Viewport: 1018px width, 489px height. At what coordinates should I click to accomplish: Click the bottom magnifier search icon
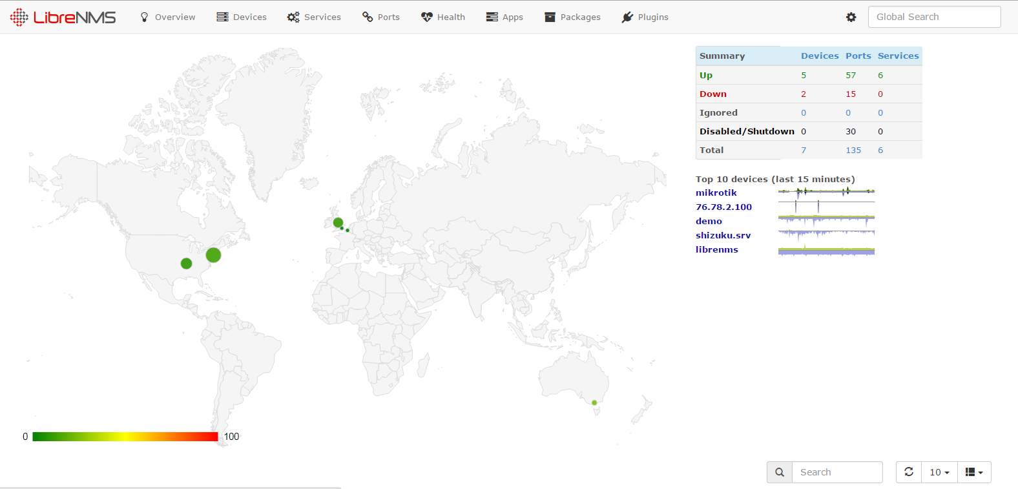point(780,472)
